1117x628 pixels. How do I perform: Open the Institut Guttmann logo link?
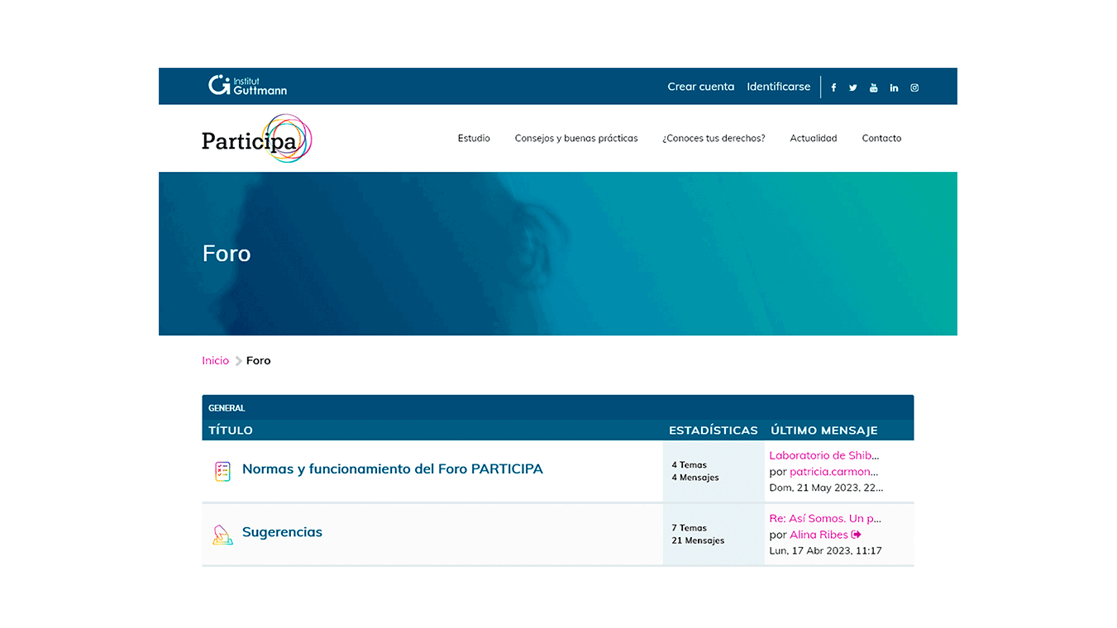247,85
